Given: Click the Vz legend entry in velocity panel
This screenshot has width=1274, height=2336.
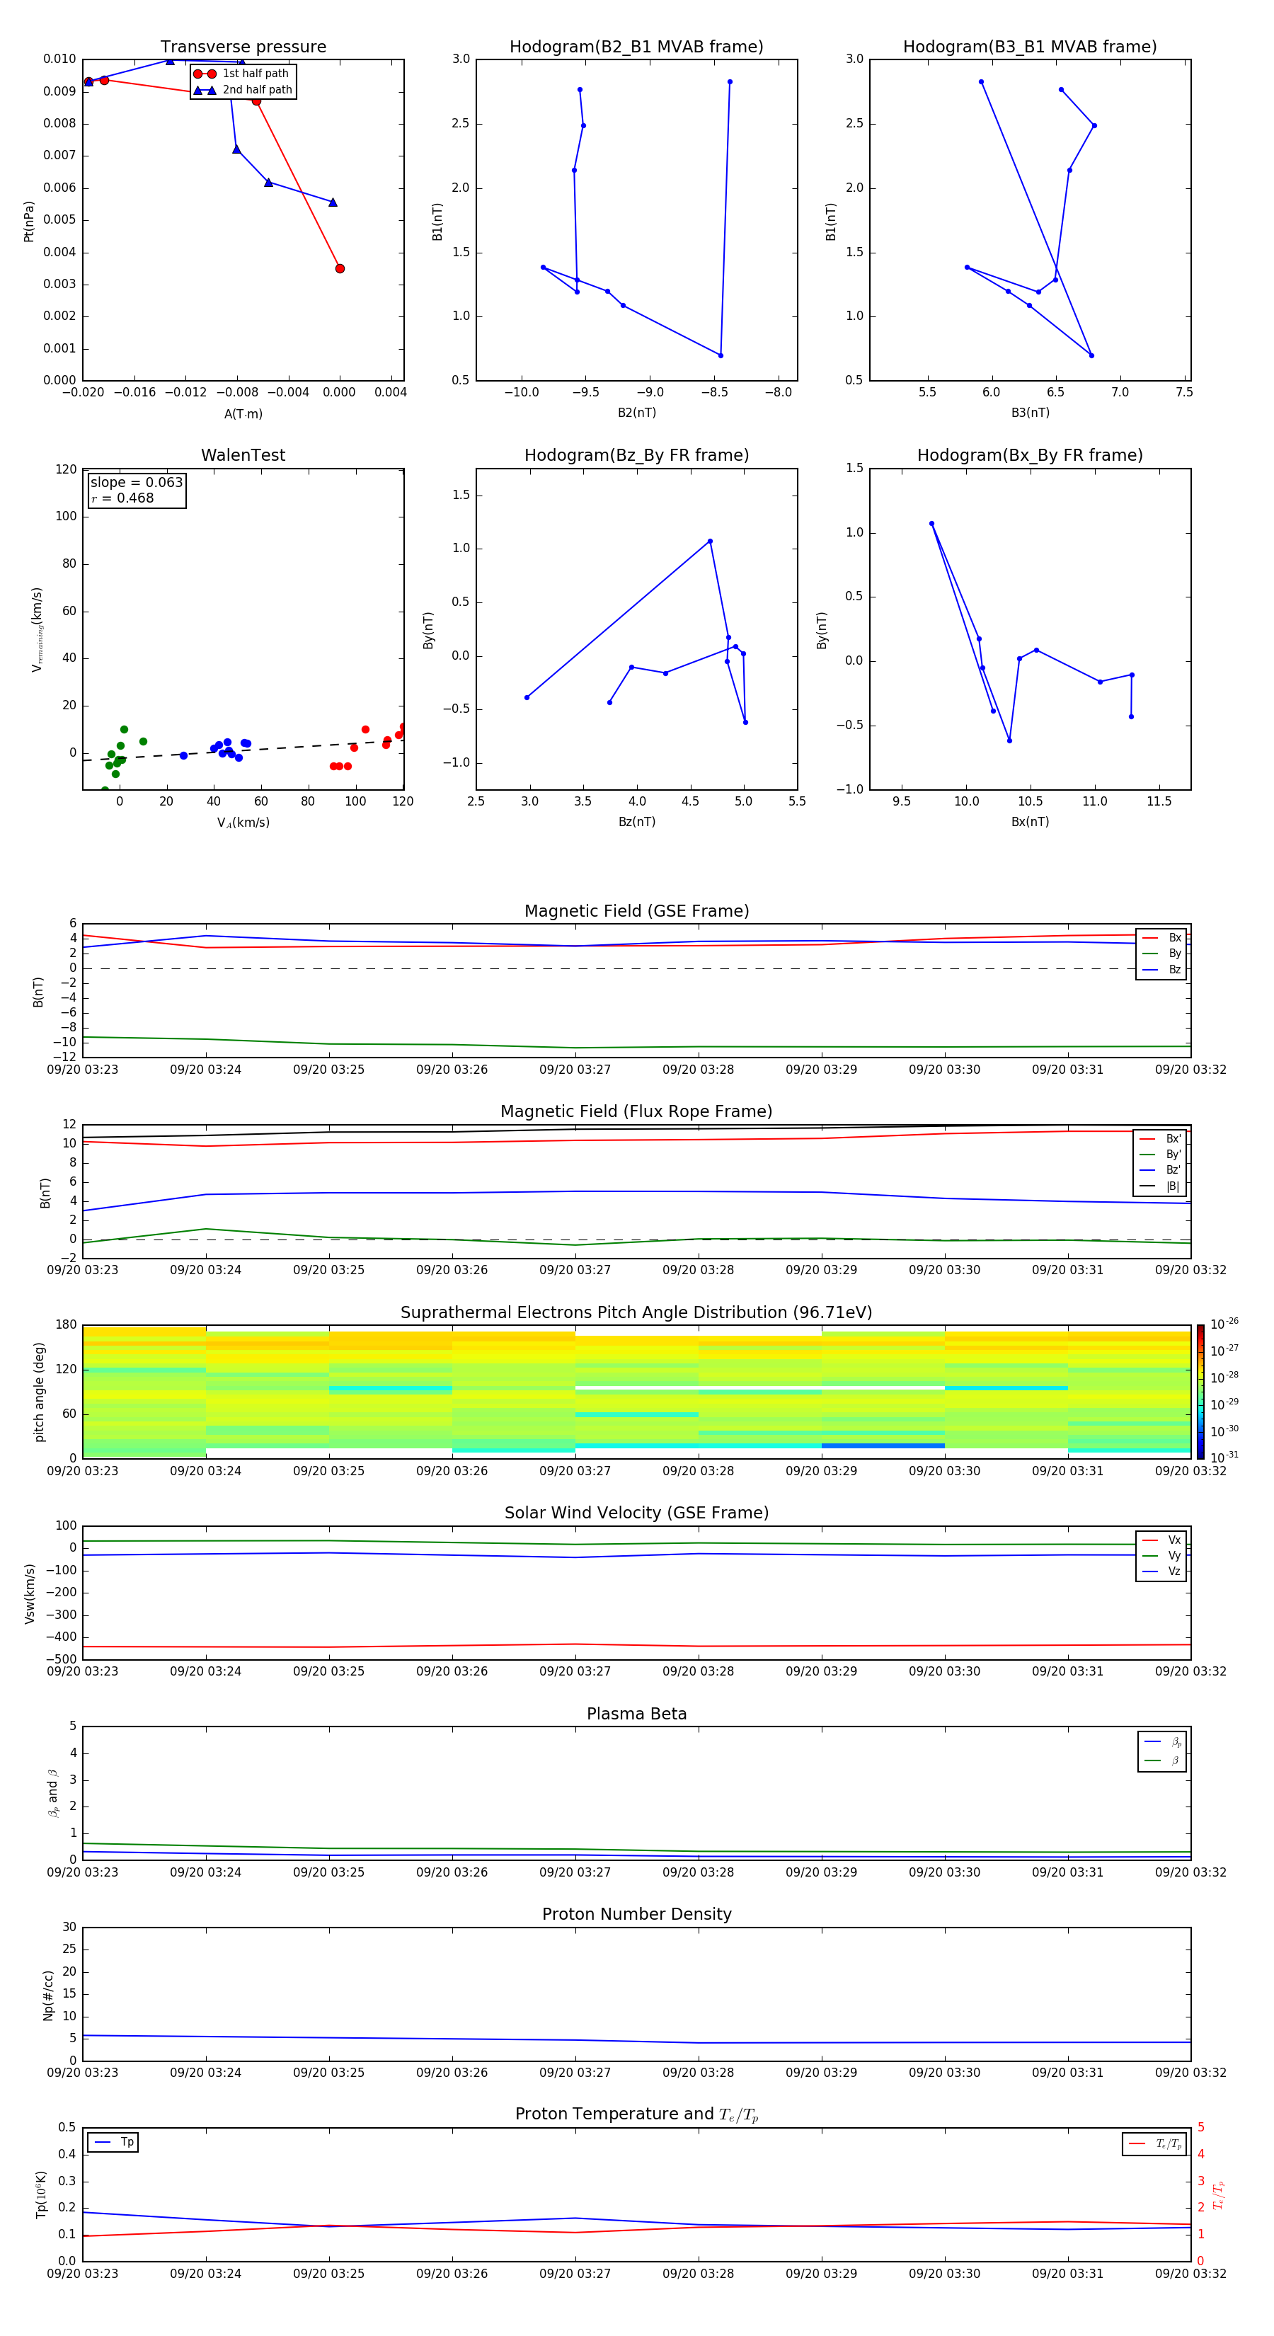Looking at the screenshot, I should [1161, 1571].
